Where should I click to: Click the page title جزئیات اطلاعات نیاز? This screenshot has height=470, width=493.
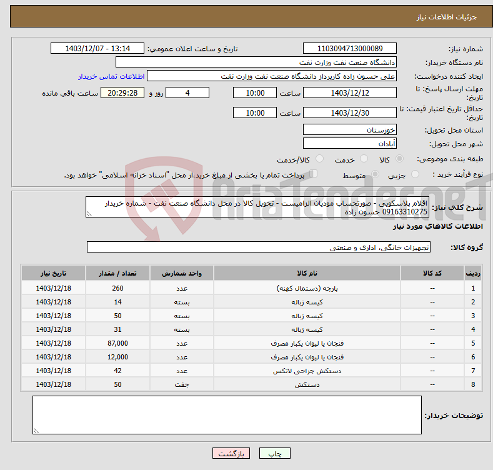(447, 17)
